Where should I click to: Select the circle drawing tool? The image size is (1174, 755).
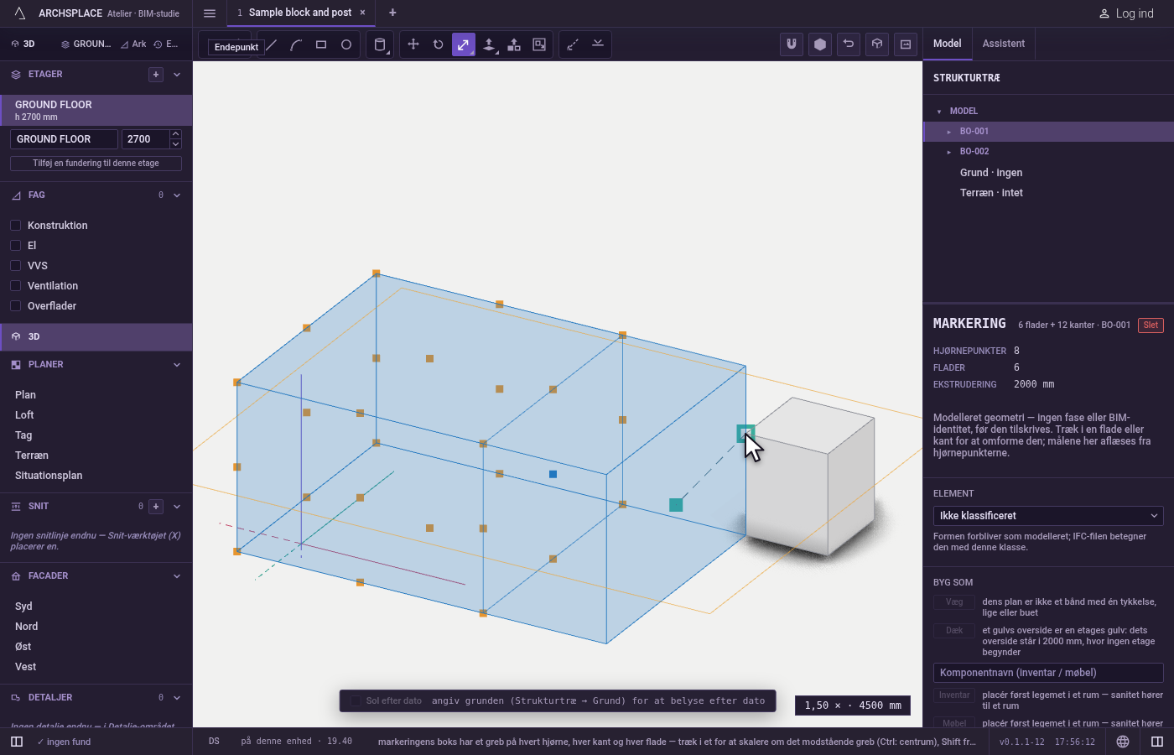pyautogui.click(x=346, y=44)
